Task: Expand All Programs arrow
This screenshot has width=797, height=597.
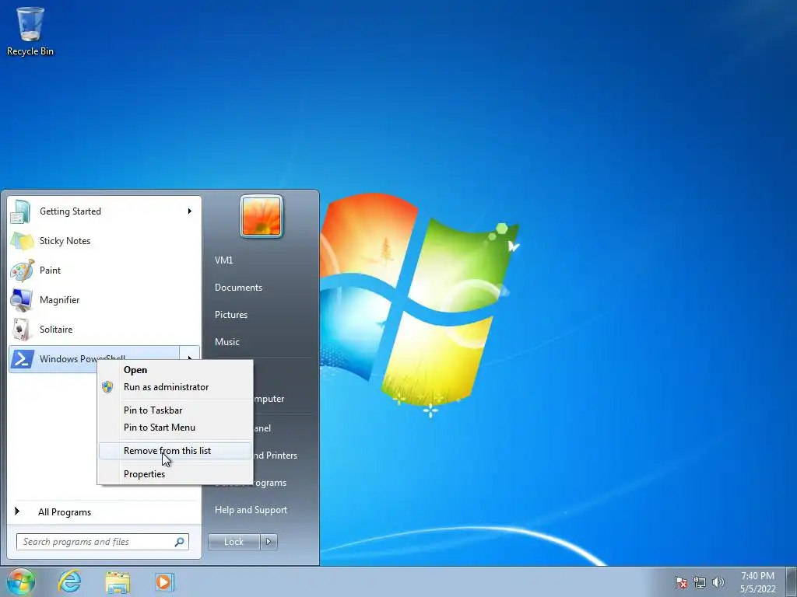Action: click(17, 511)
